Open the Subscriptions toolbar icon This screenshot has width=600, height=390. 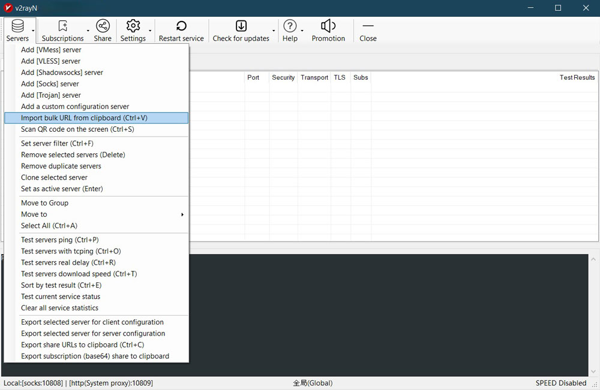62,26
